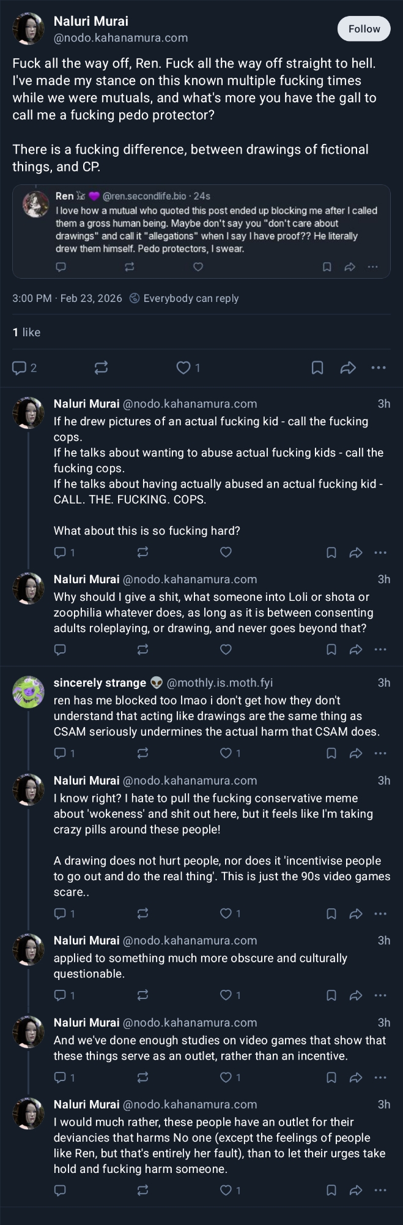Open the @mothly.is.moth.fyi handle link
The image size is (403, 1225).
click(220, 683)
